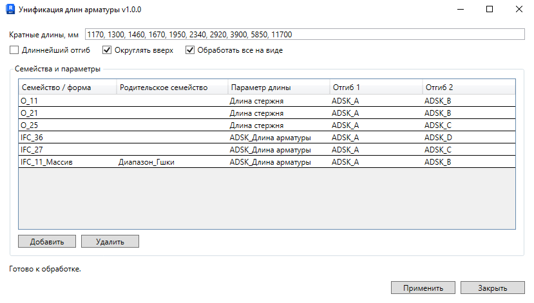Sort by Семейство / форма column header
This screenshot has width=534, height=303.
click(68, 87)
